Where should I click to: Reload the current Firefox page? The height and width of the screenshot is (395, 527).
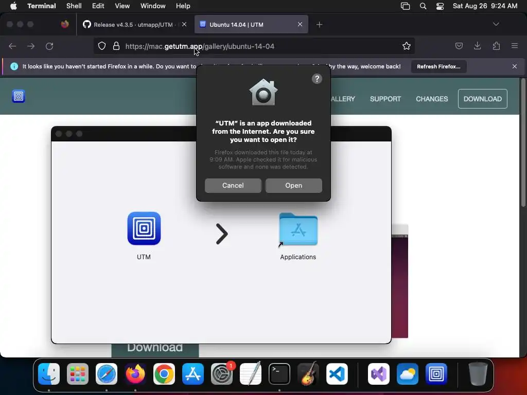[49, 46]
